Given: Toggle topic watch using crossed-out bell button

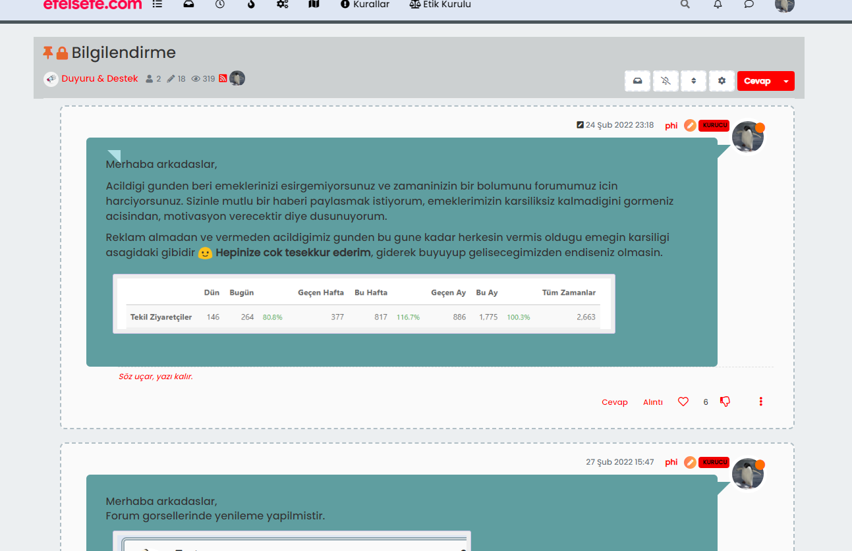Looking at the screenshot, I should tap(666, 81).
